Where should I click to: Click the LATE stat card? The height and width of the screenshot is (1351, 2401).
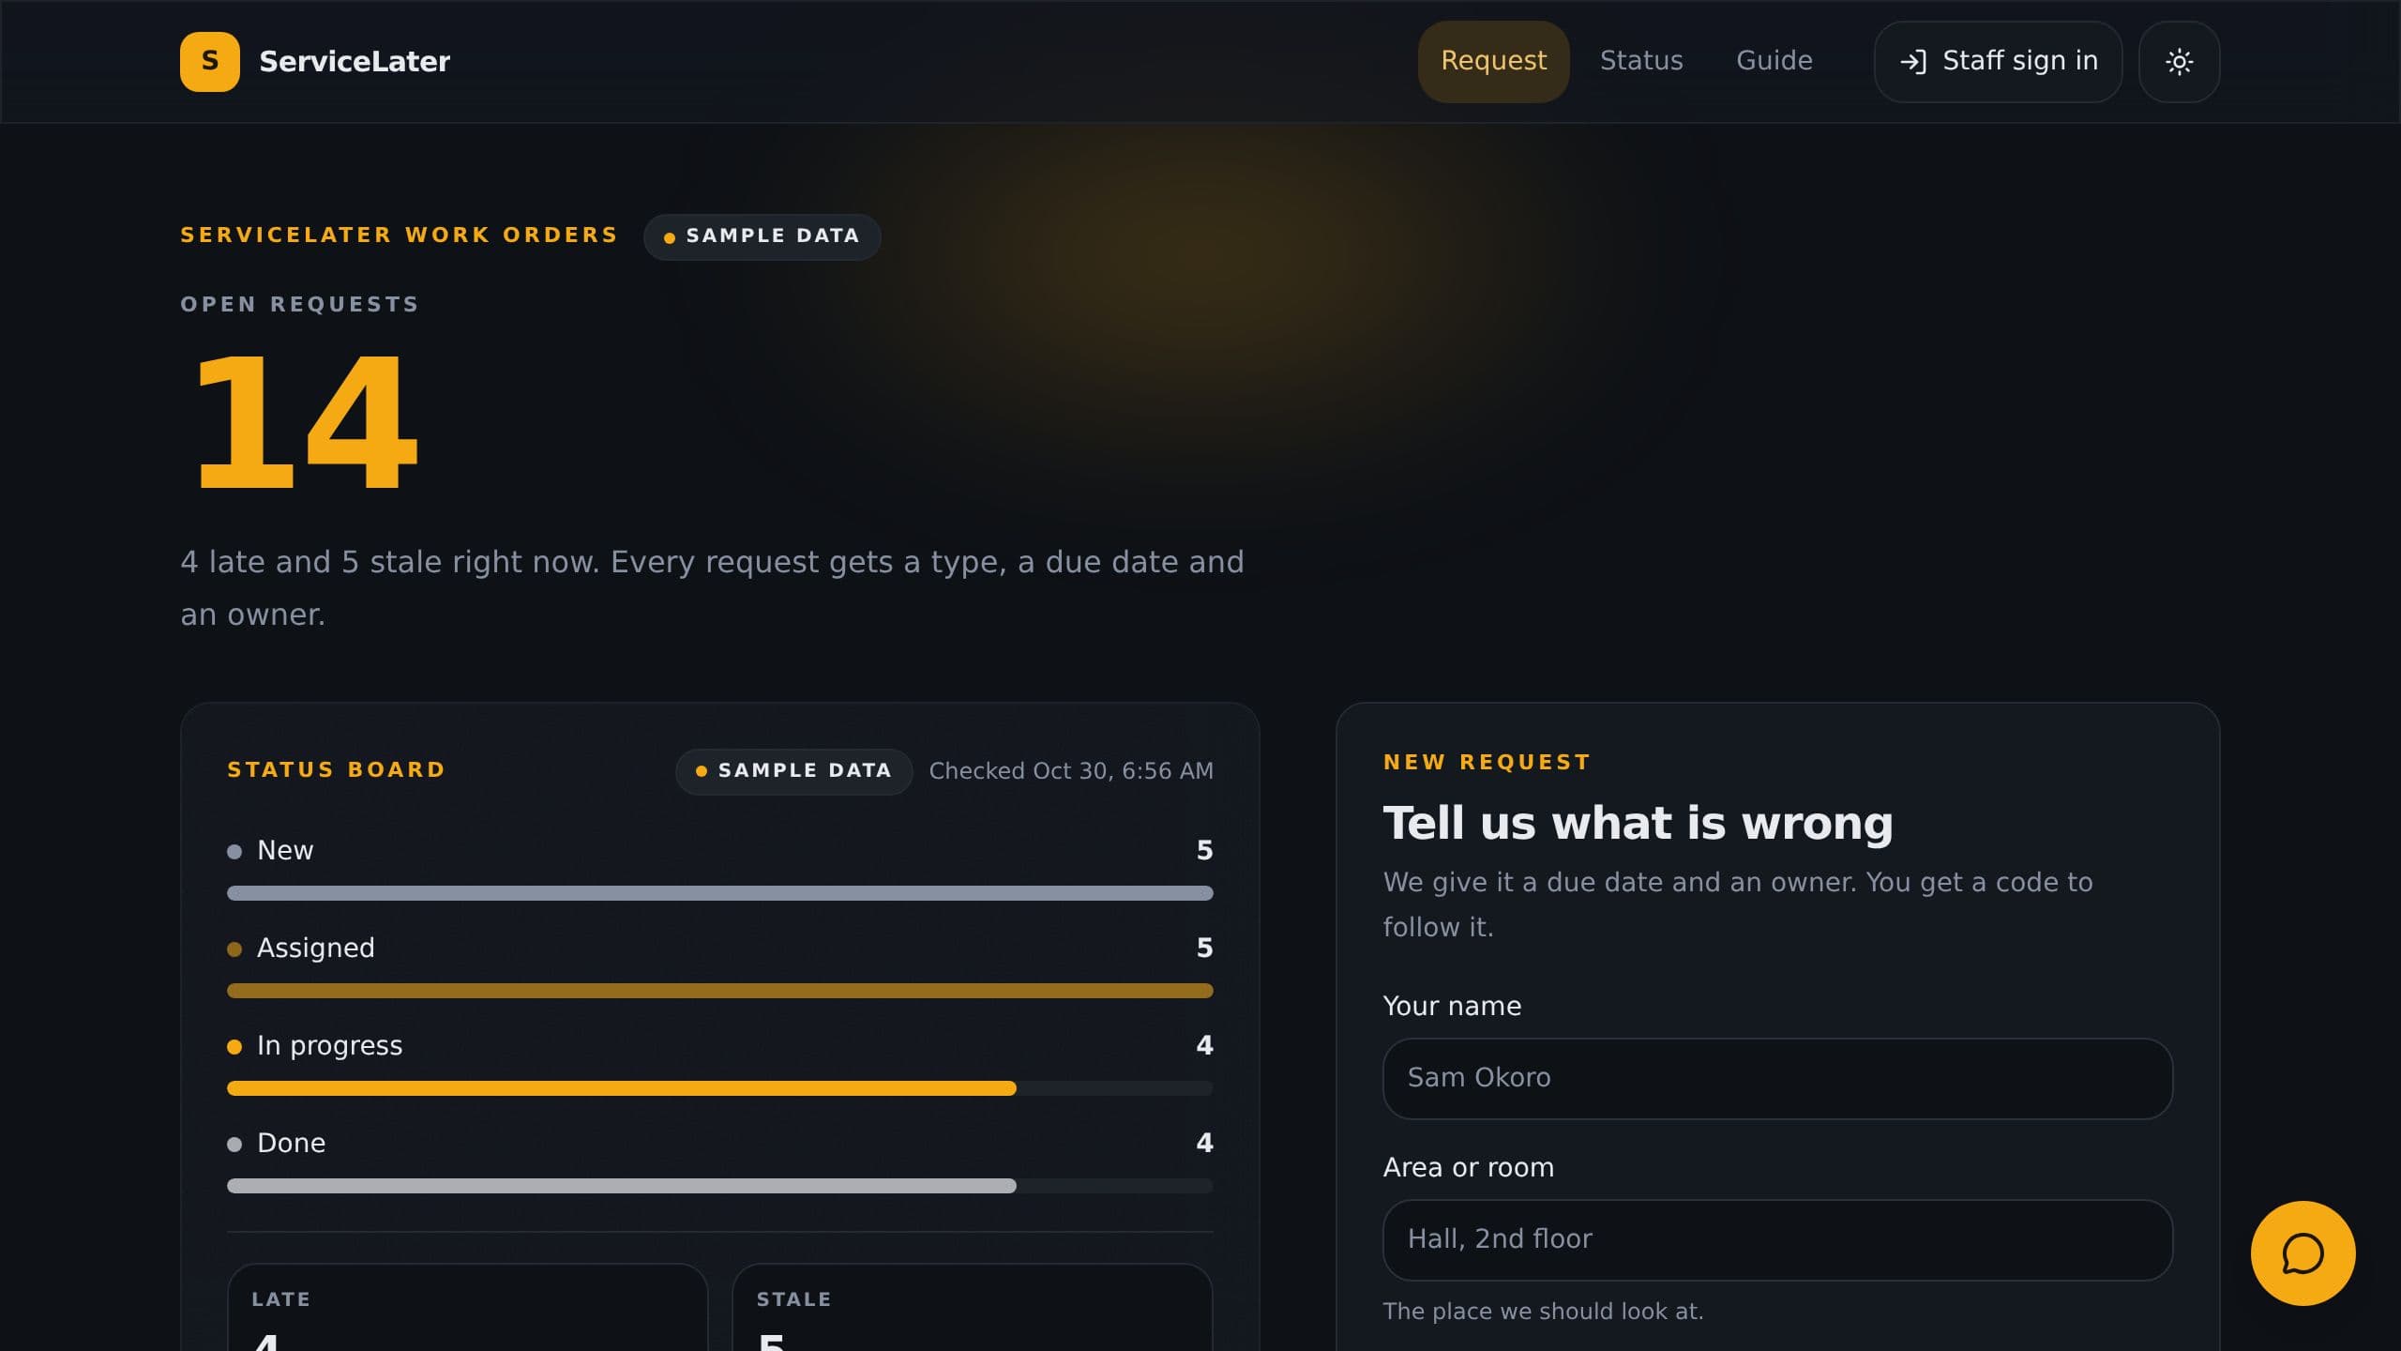(x=467, y=1308)
